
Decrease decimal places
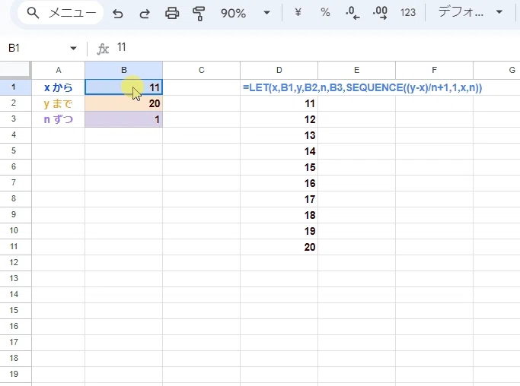click(x=353, y=13)
